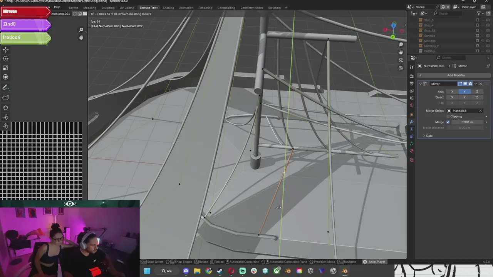This screenshot has width=493, height=277.
Task: Switch to the UV Editing workspace tab
Action: pos(127,8)
